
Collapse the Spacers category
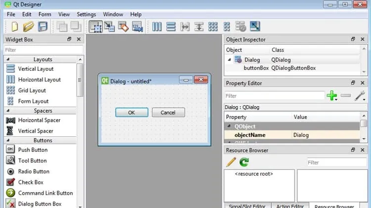(8, 110)
